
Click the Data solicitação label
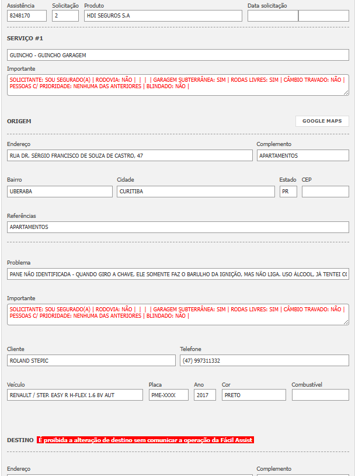click(267, 5)
